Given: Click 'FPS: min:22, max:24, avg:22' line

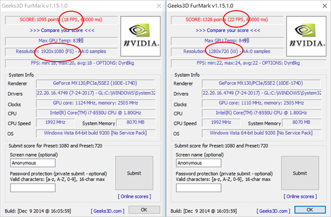Looking at the screenshot, I should 248,63.
